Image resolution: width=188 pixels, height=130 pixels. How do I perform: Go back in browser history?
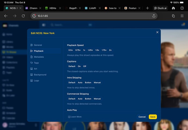tap(6, 16)
